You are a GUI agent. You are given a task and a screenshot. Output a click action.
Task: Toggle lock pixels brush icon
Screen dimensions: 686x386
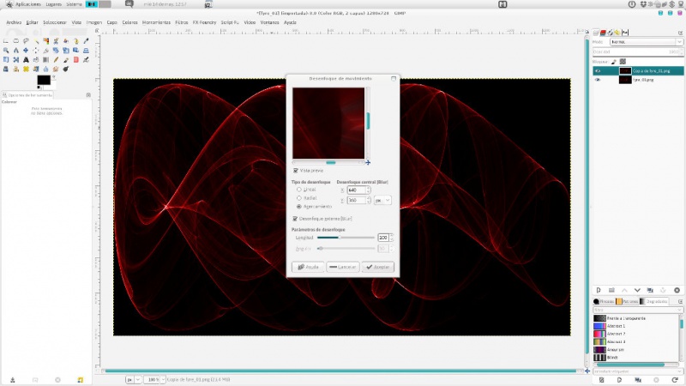pyautogui.click(x=614, y=62)
